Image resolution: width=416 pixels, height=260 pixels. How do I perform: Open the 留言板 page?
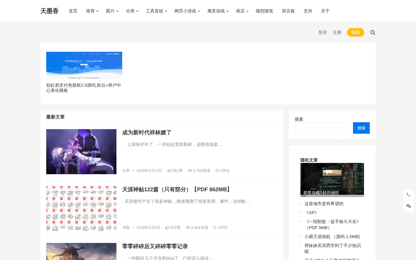click(288, 11)
